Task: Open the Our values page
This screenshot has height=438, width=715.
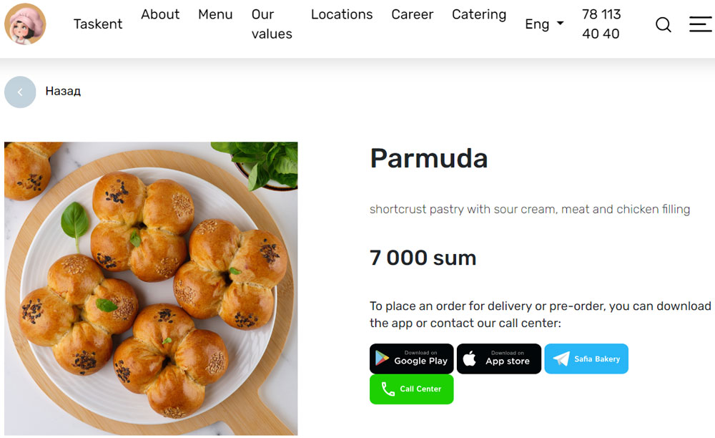Action: [272, 24]
